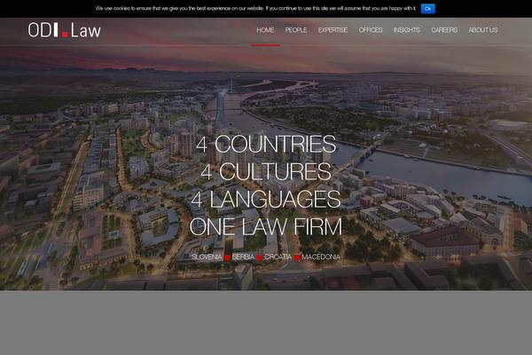Click the cookie notice message text

coord(255,9)
